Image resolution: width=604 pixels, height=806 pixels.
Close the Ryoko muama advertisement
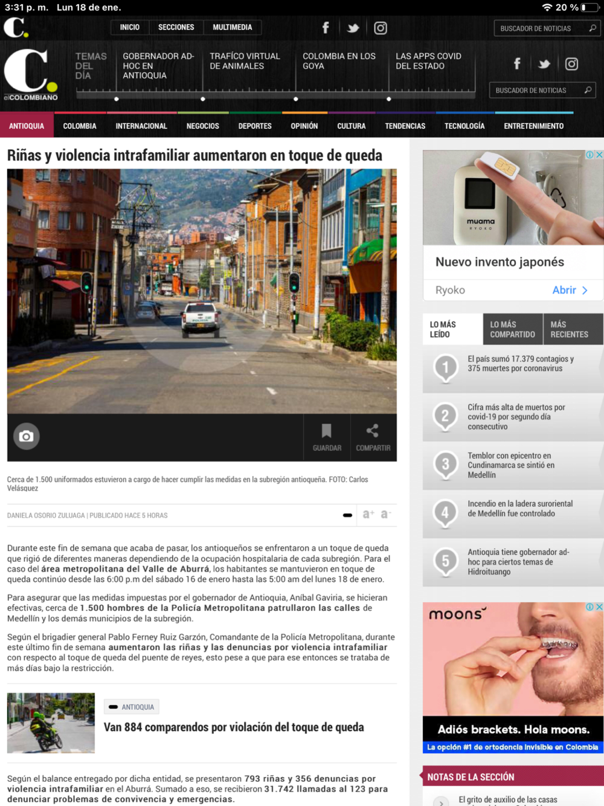[599, 155]
